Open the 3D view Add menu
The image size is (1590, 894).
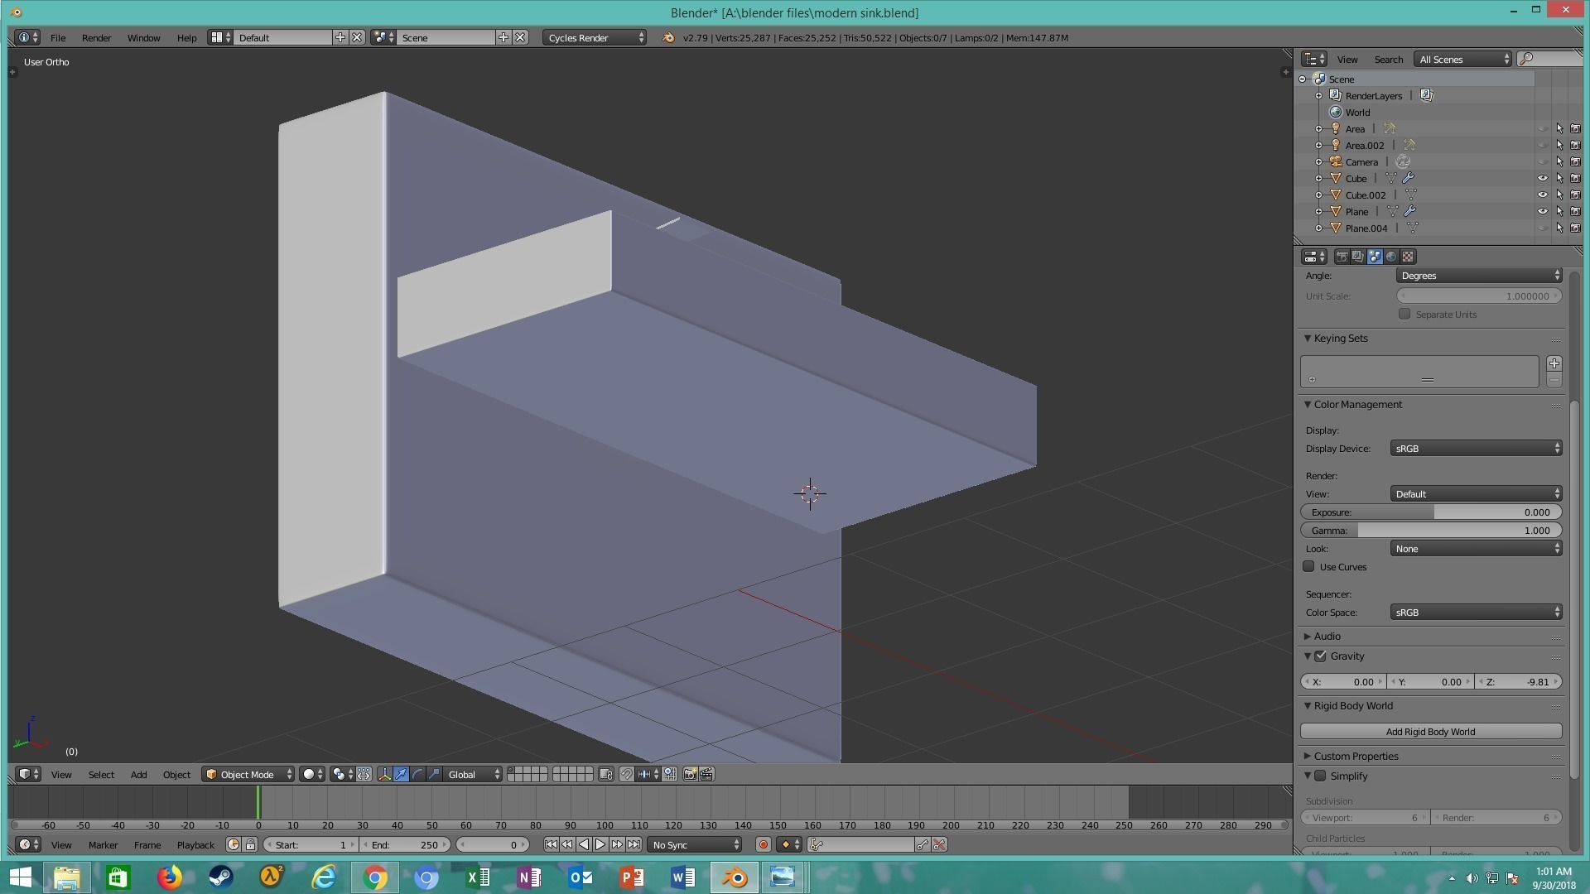138,774
